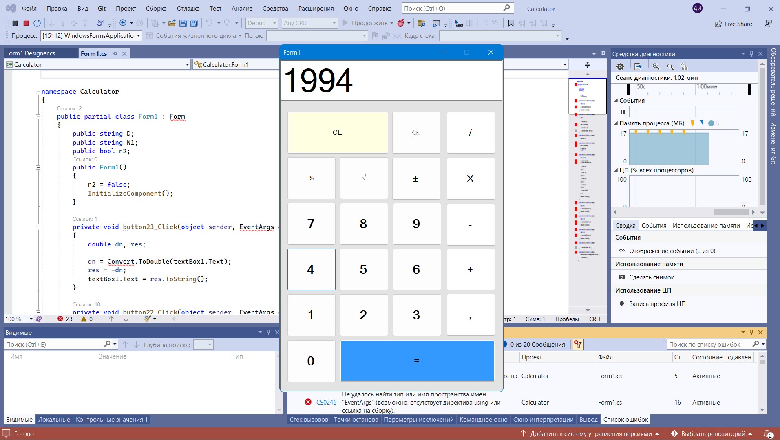The width and height of the screenshot is (780, 440).
Task: Open the editor zoom percentage dropdown
Action: click(x=19, y=319)
